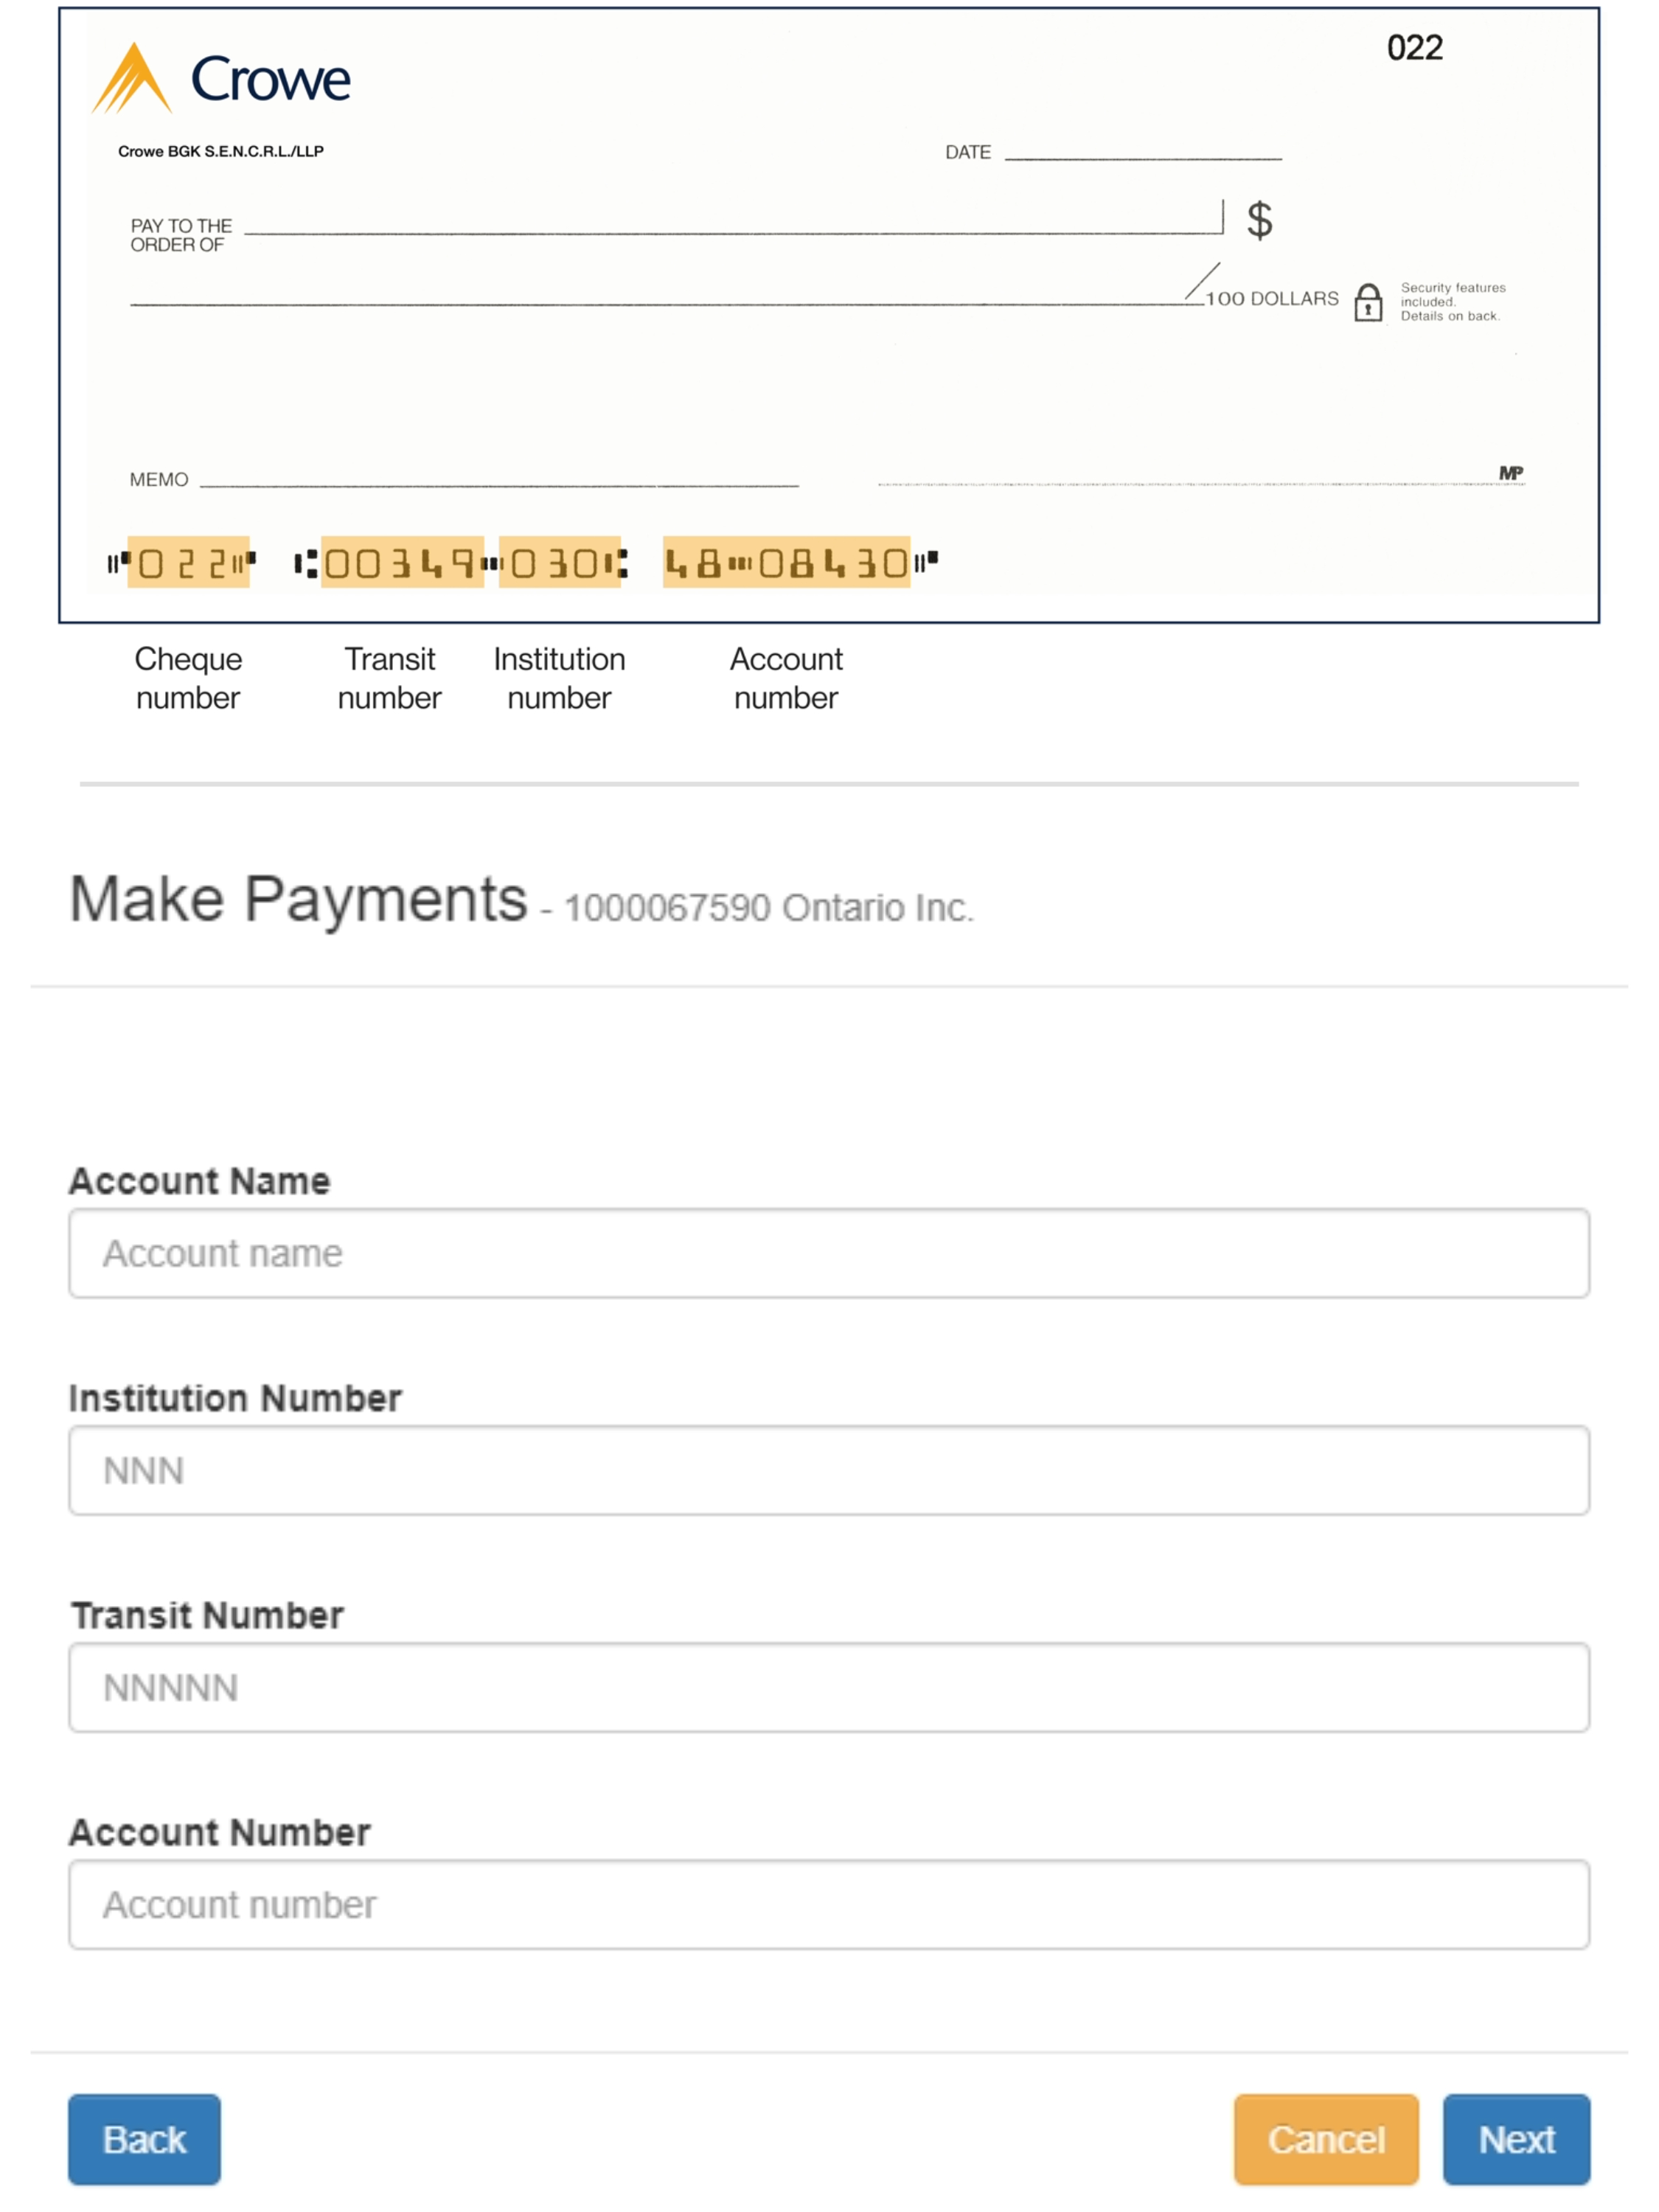Screen dimensions: 1659x2212
Task: Click the Crowe logo on the cheque
Action: click(x=221, y=78)
